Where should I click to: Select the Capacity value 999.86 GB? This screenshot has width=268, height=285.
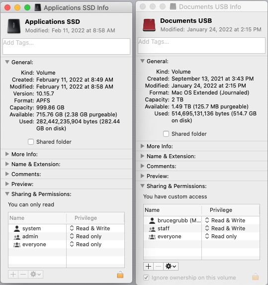click(x=50, y=107)
